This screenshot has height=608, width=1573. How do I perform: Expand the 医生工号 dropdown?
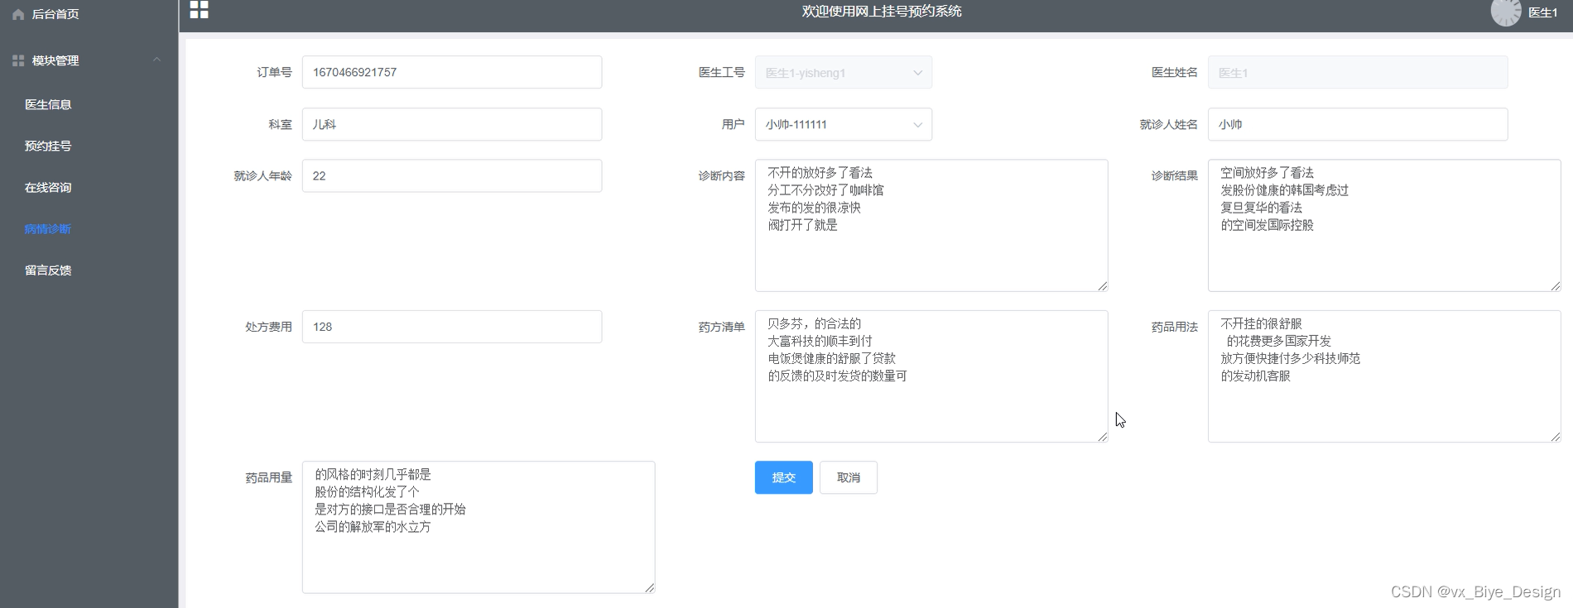pos(843,73)
